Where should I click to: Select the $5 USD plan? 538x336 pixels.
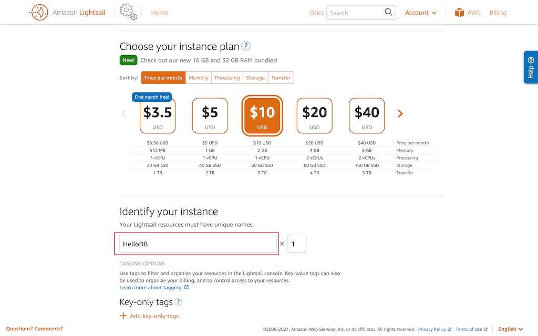(210, 116)
